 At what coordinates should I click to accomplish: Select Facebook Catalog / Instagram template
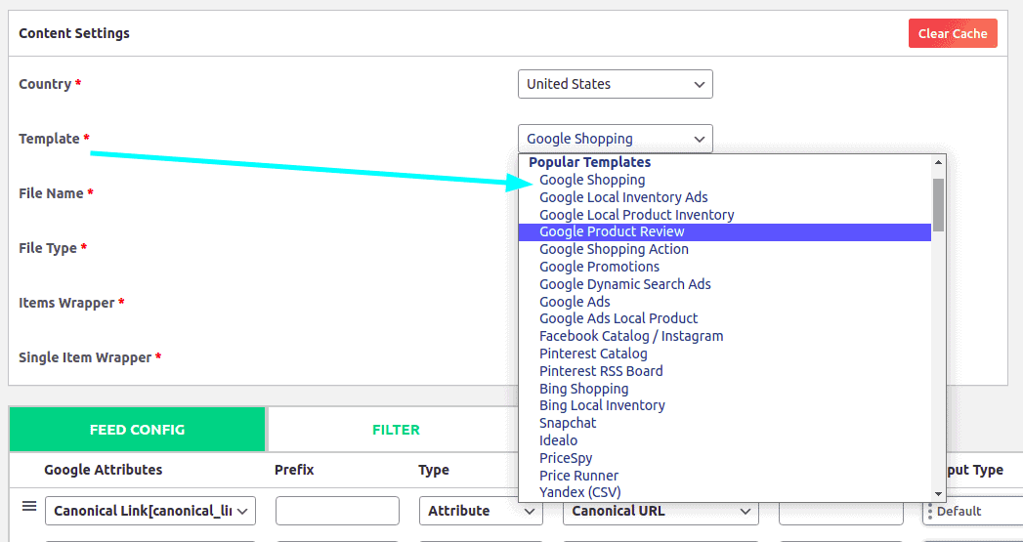click(724, 336)
